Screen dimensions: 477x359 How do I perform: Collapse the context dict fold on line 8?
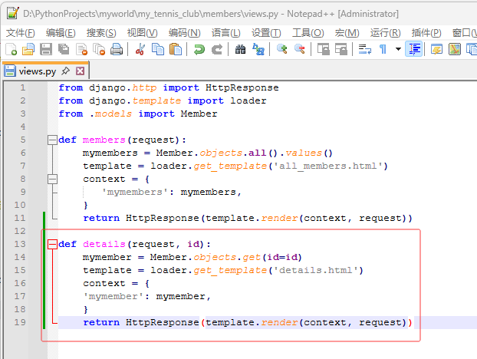pyautogui.click(x=52, y=179)
